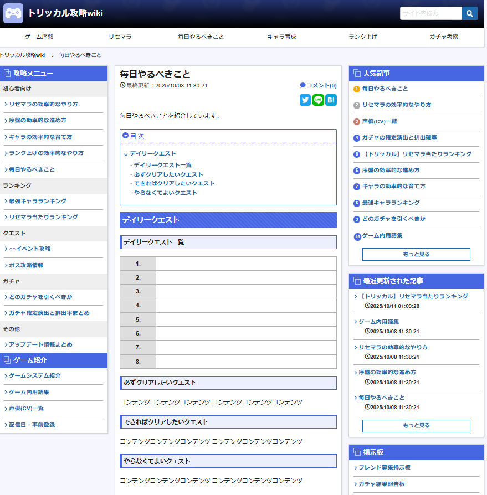Image resolution: width=487 pixels, height=495 pixels.
Task: Click the 攻略メニュー header icon
Action: (7, 73)
